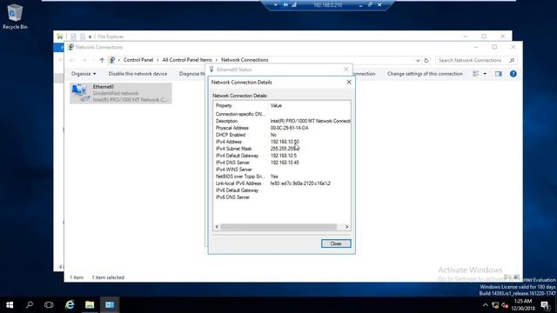Click the Windows Start button

pos(10,305)
